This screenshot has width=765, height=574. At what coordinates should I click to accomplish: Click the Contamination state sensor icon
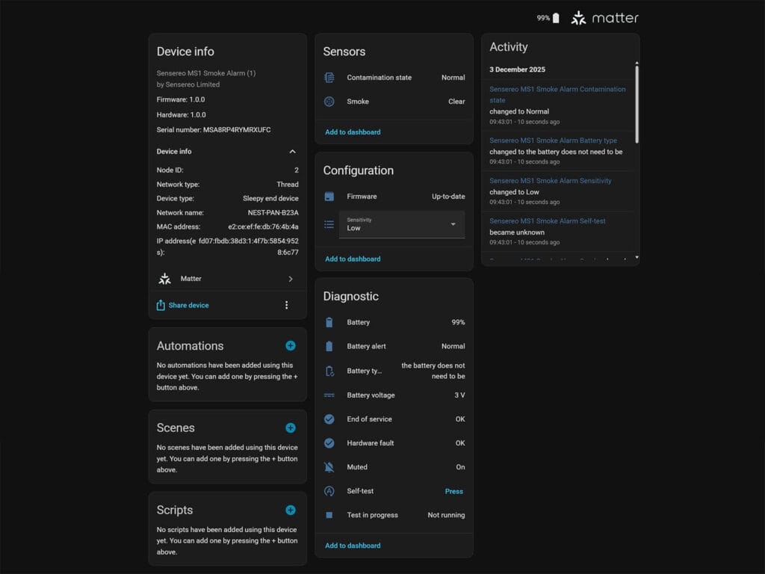[x=329, y=77]
